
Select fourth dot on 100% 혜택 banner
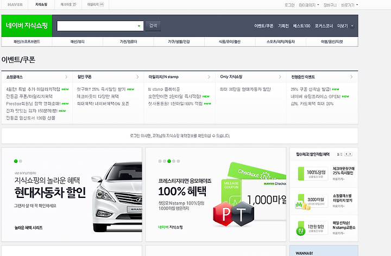pos(174,161)
